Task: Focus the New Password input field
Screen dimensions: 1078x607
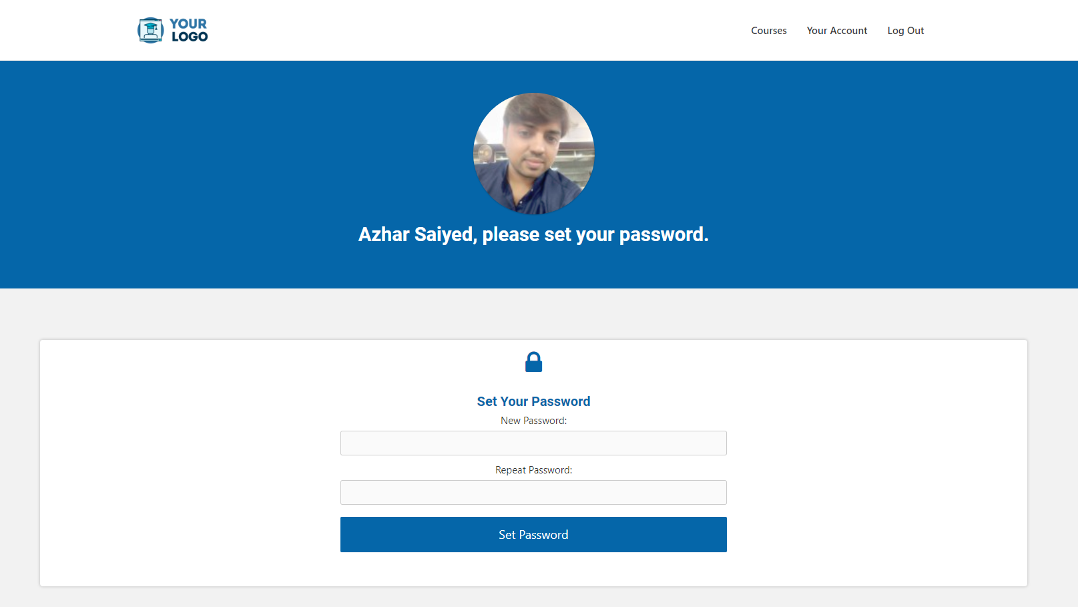Action: (533, 443)
